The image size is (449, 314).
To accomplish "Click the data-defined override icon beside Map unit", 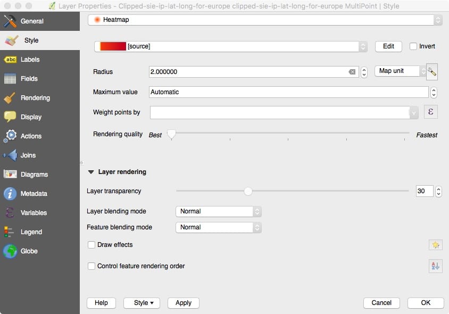I will pyautogui.click(x=433, y=71).
